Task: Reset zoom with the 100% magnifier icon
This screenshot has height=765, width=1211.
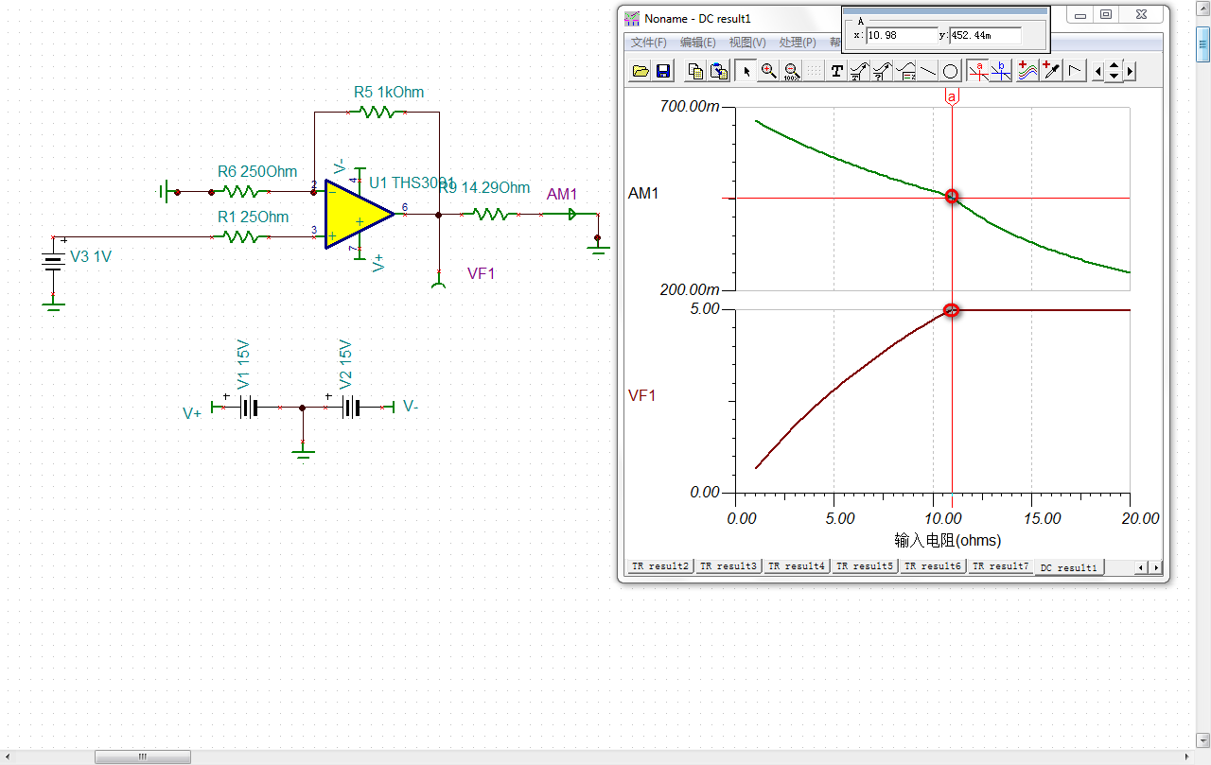Action: [792, 71]
